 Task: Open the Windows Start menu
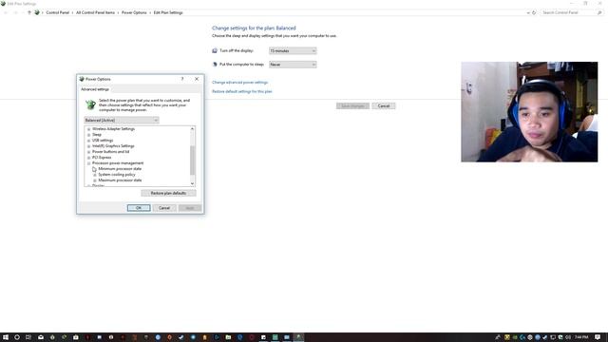tap(6, 337)
